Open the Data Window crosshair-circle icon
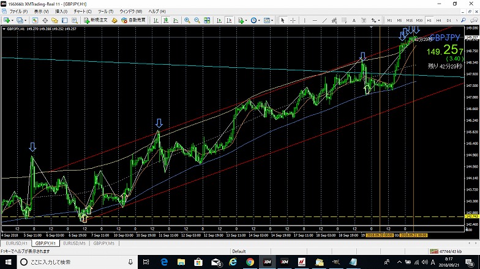Image resolution: width=480 pixels, height=269 pixels. tap(45, 20)
